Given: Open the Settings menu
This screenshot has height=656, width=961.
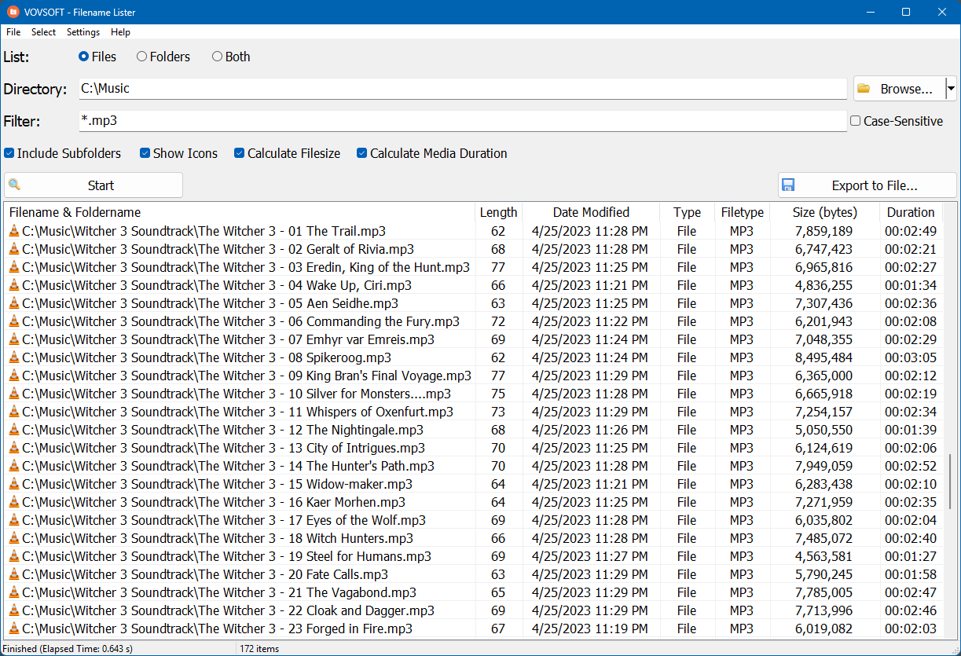Looking at the screenshot, I should click(83, 32).
